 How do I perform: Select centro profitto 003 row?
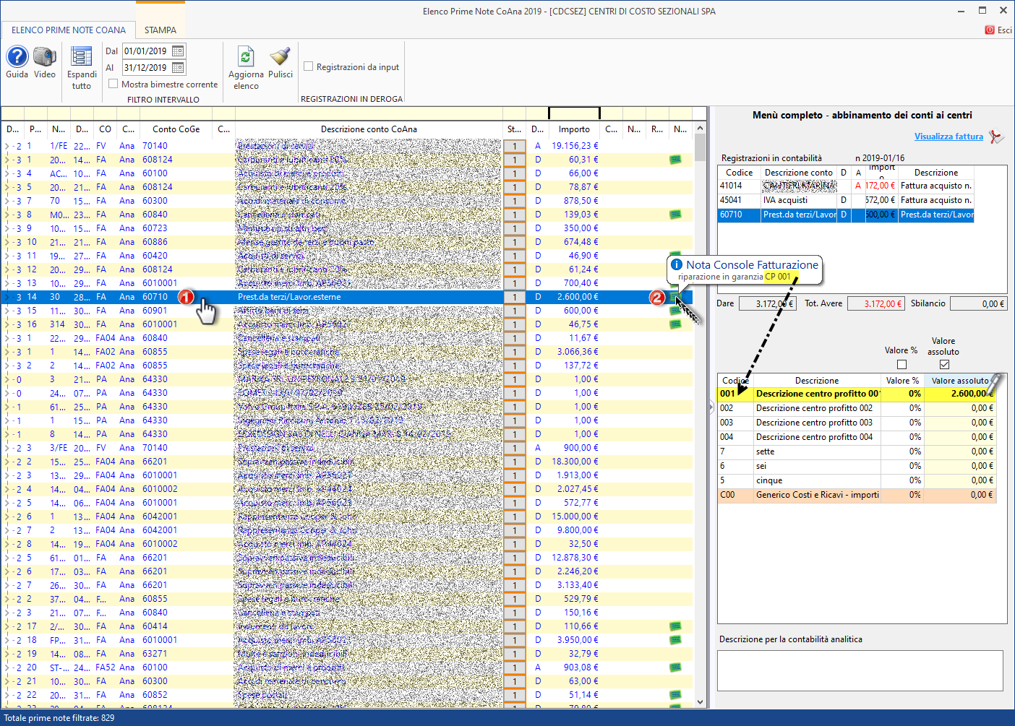coord(857,423)
